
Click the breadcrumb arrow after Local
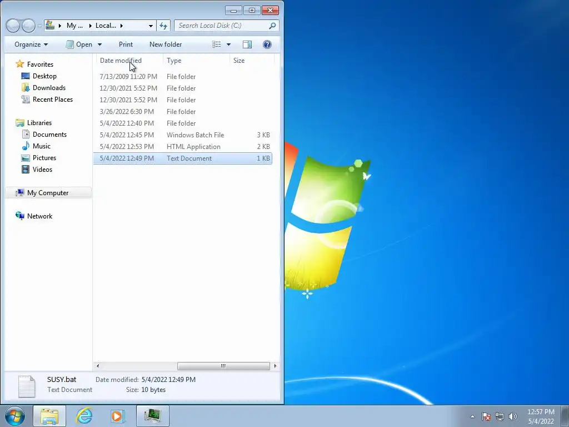121,26
